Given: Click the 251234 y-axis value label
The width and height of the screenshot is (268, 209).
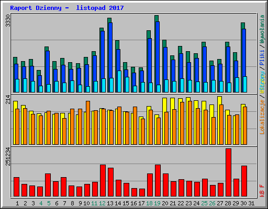Looking at the screenshot, I should pos(8,156).
